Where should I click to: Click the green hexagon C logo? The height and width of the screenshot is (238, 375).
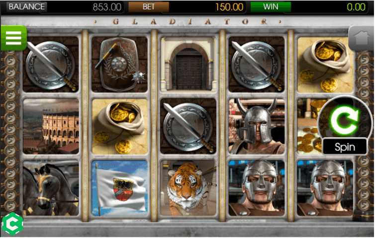click(x=12, y=224)
